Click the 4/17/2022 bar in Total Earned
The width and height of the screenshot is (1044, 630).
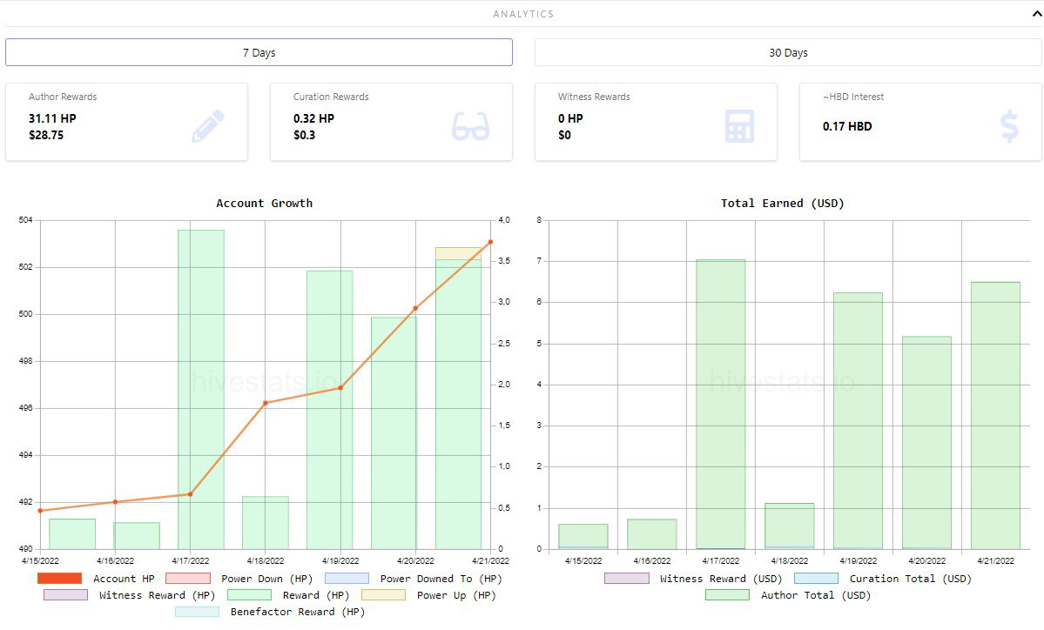point(720,405)
